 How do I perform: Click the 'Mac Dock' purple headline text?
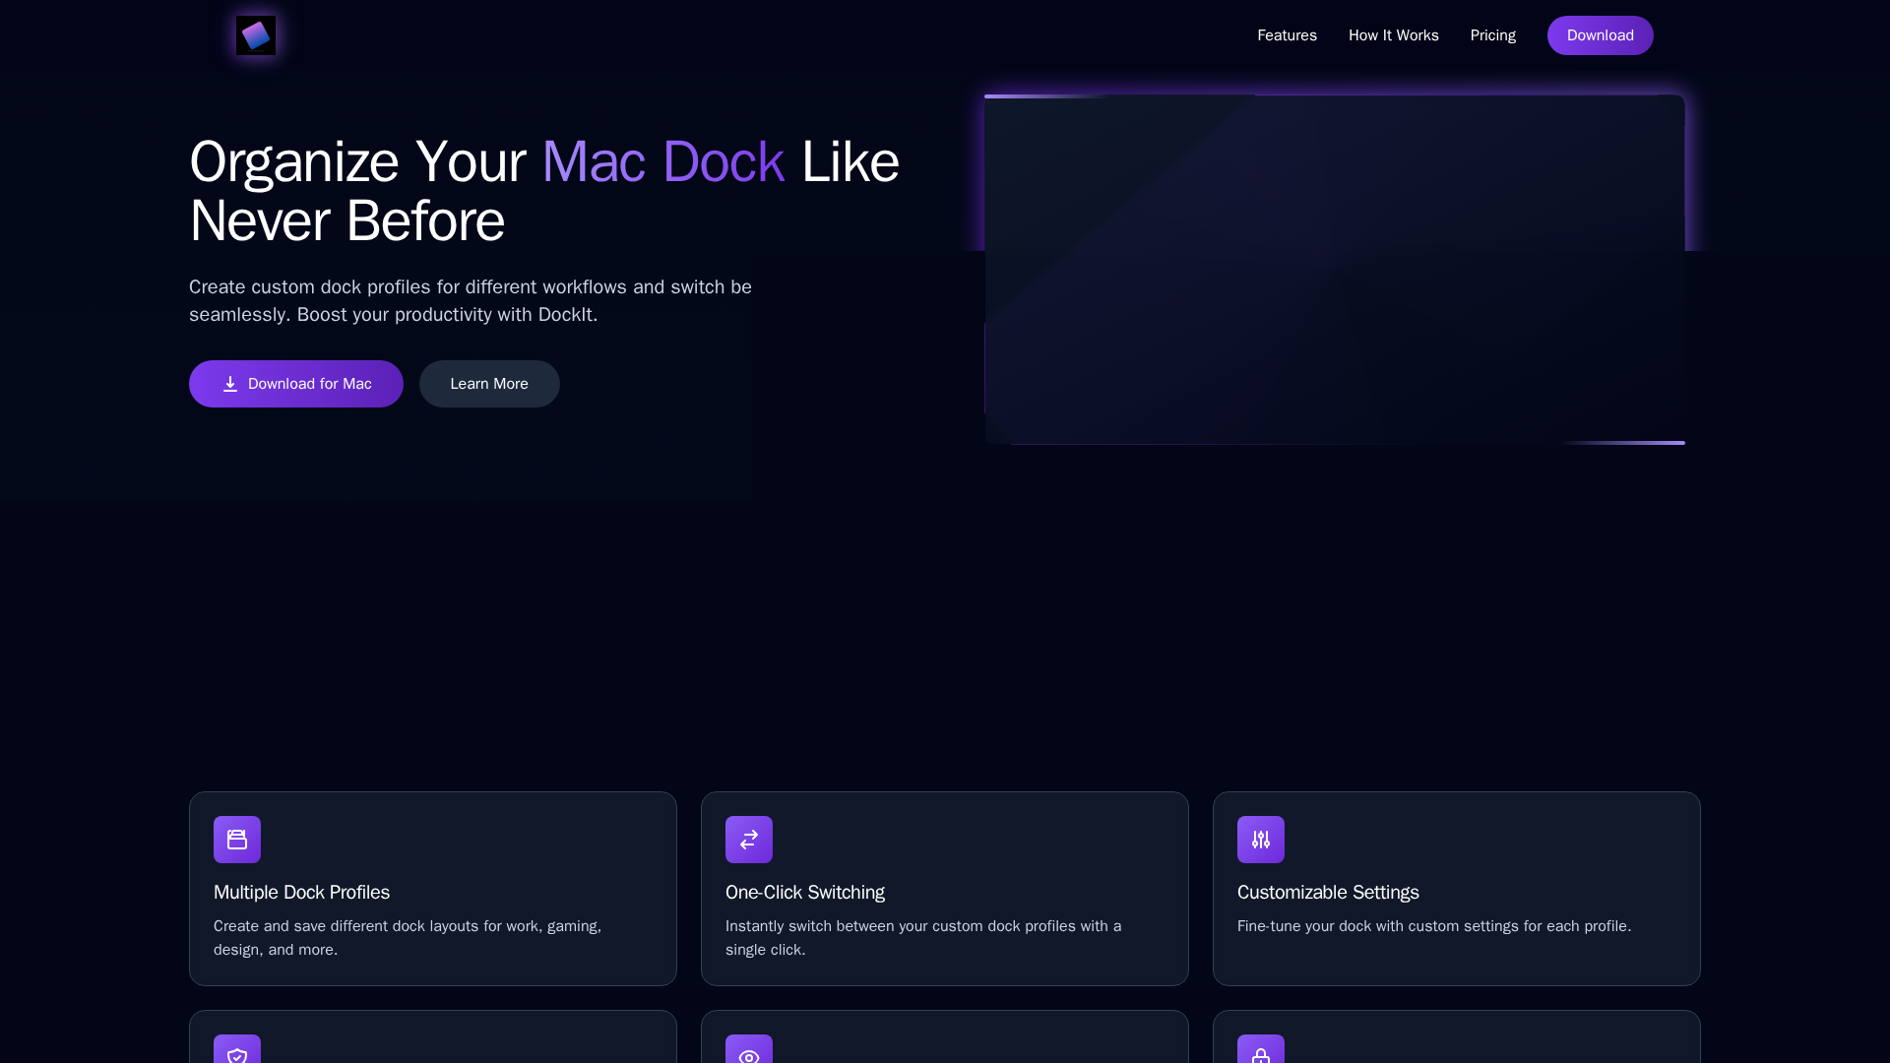[662, 161]
